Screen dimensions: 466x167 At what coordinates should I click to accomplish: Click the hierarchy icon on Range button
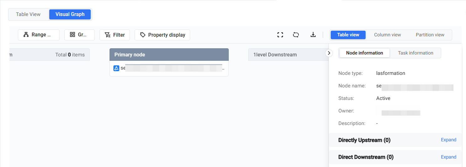(x=26, y=35)
